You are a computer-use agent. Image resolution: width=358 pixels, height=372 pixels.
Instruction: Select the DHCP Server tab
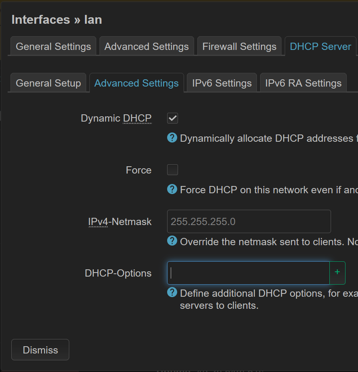321,46
